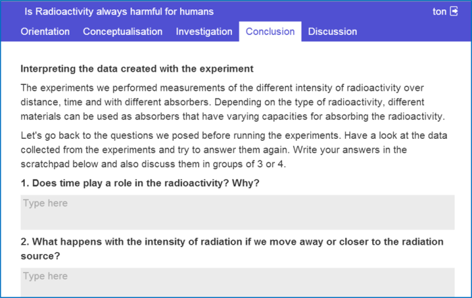This screenshot has height=298, width=472.
Task: Click question 1 text about time and radioactivity
Action: click(140, 183)
